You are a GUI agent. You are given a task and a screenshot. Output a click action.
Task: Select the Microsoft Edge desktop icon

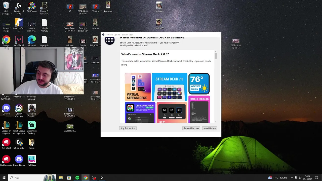click(32, 41)
